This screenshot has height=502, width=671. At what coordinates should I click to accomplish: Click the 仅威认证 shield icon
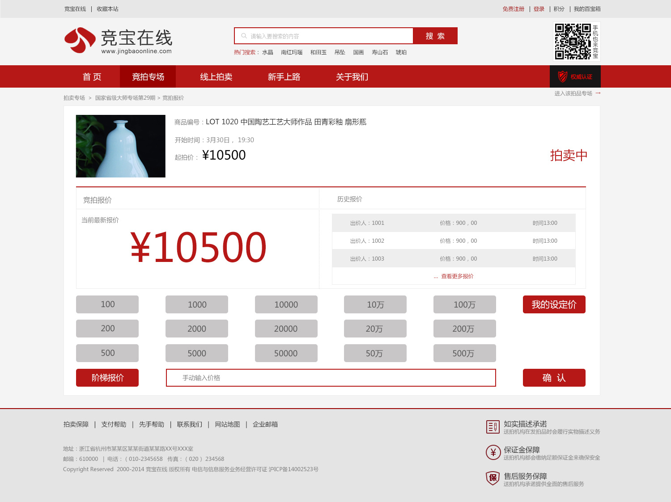click(562, 76)
